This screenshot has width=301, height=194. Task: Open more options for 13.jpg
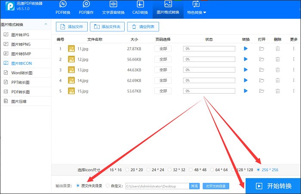pyautogui.click(x=294, y=70)
